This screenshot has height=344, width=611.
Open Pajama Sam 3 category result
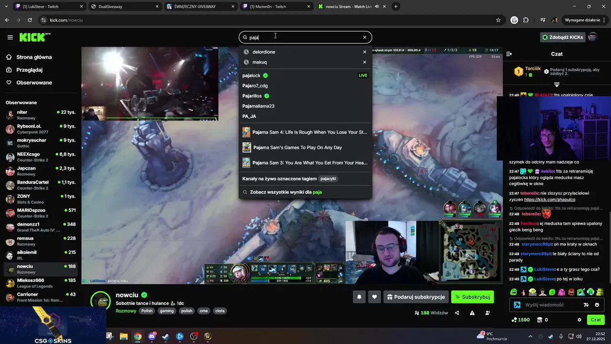point(305,163)
